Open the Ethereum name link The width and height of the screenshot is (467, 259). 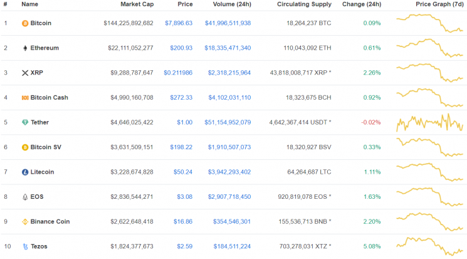click(45, 48)
